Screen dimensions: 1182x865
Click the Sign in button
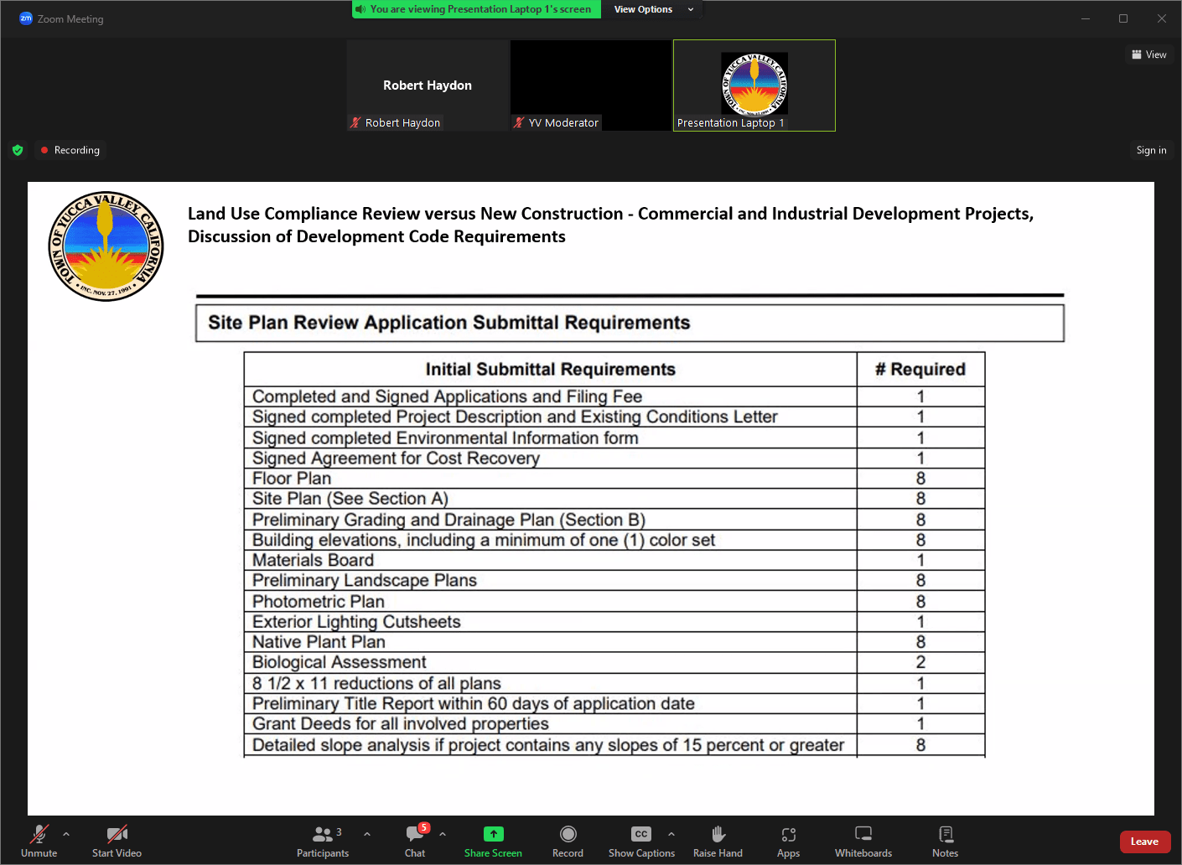(1151, 150)
